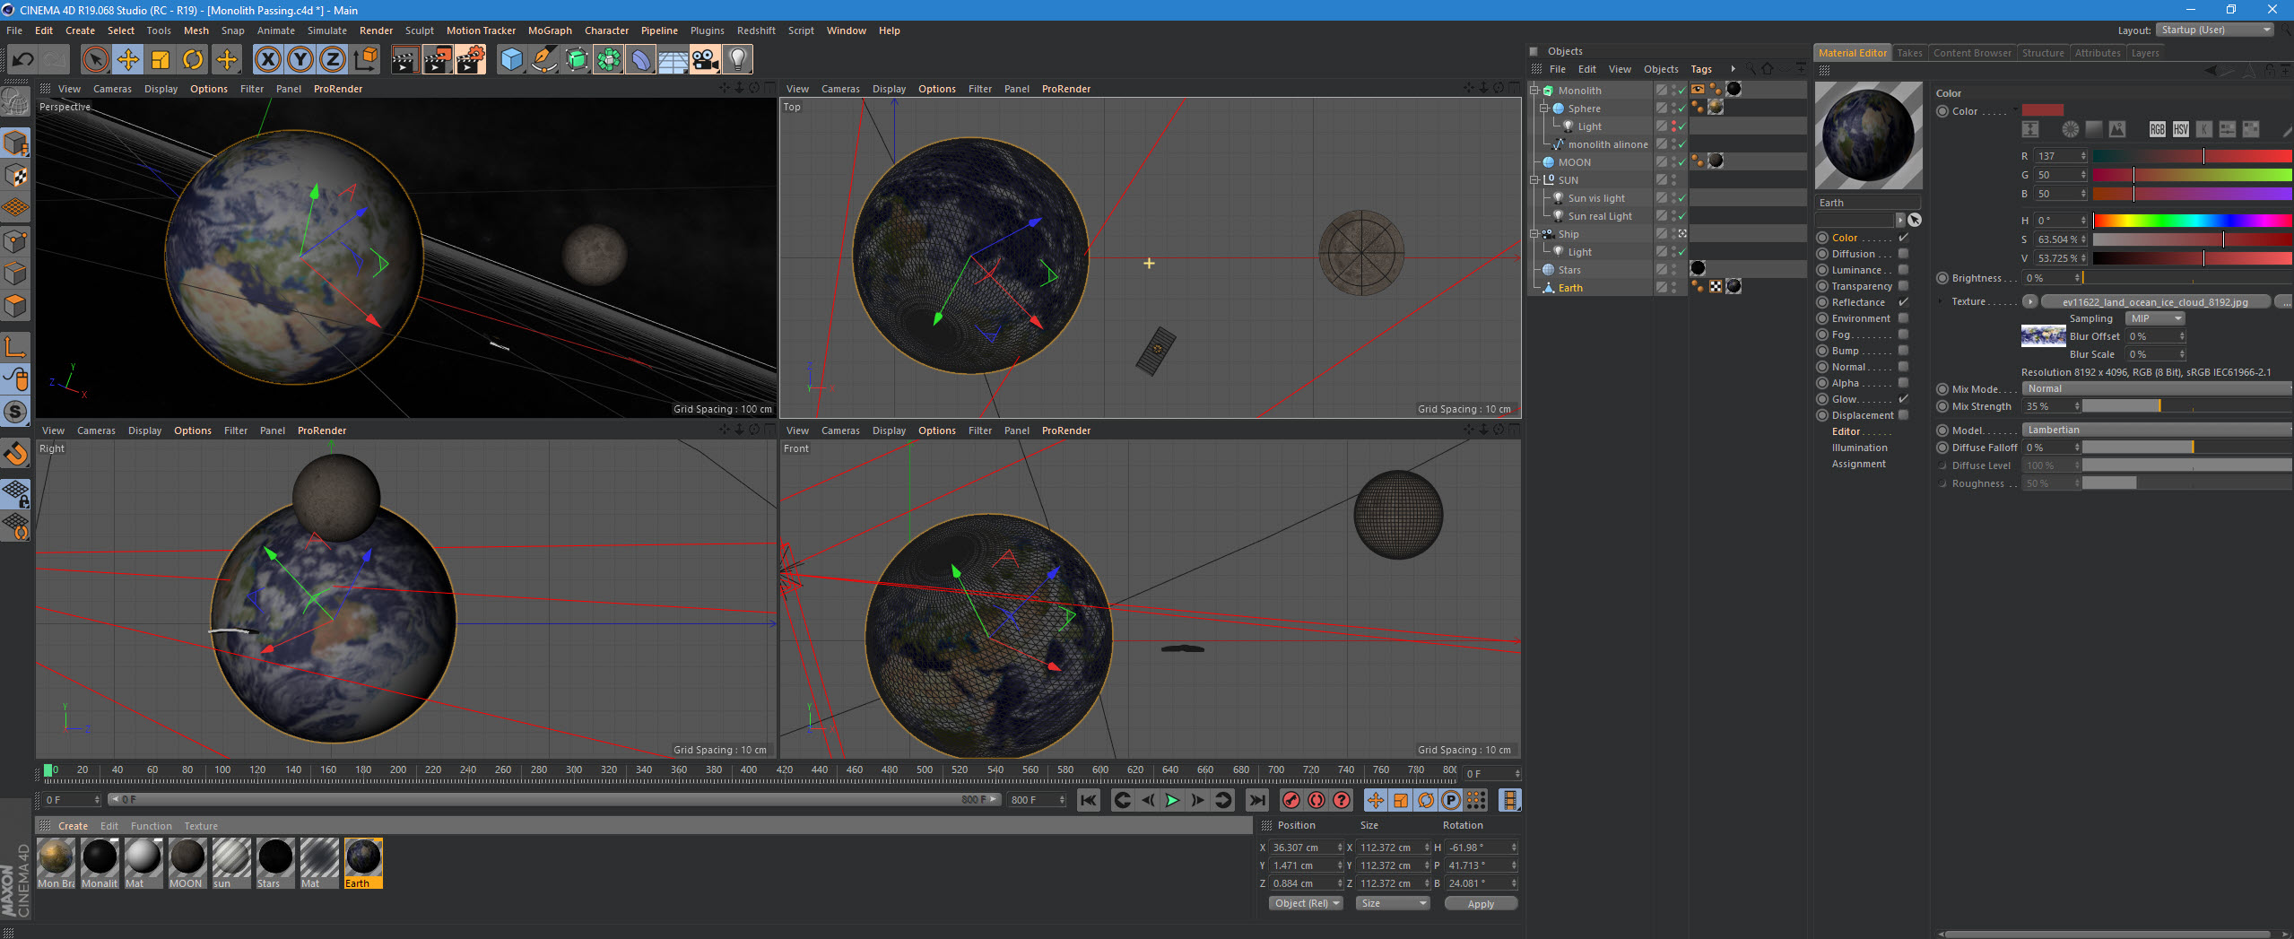The width and height of the screenshot is (2294, 939).
Task: Switch to the Content Browser tab
Action: (1972, 53)
